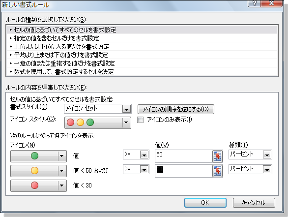Click range selector icon beside value 50
This screenshot has width=288, height=217.
pos(217,156)
